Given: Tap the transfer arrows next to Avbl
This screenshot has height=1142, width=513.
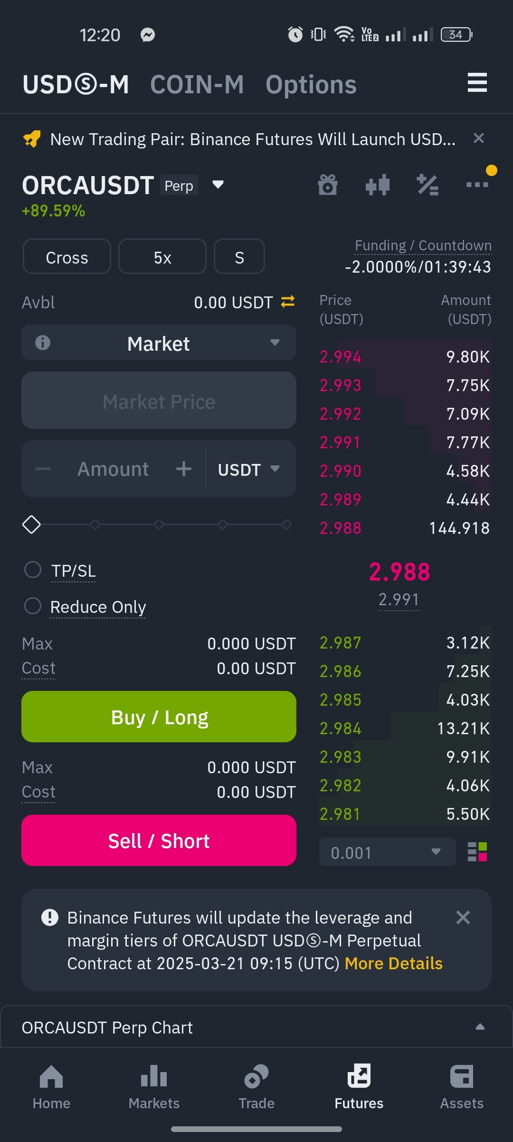Looking at the screenshot, I should coord(288,302).
